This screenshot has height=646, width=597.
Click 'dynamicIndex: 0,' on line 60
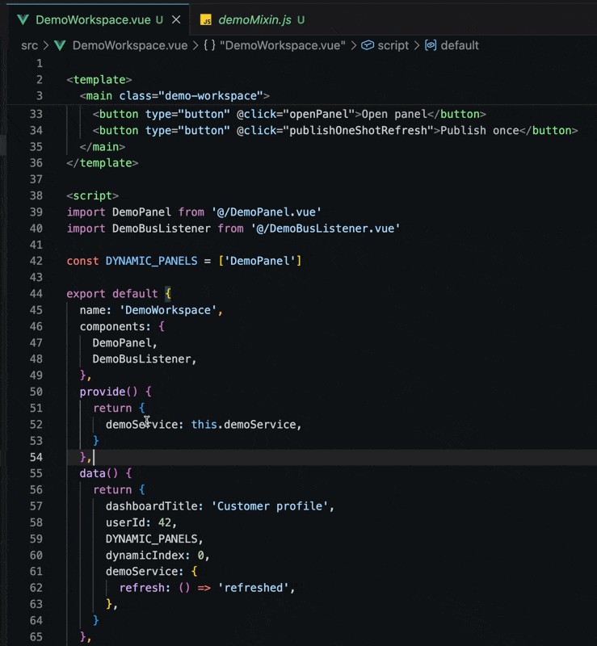point(158,556)
